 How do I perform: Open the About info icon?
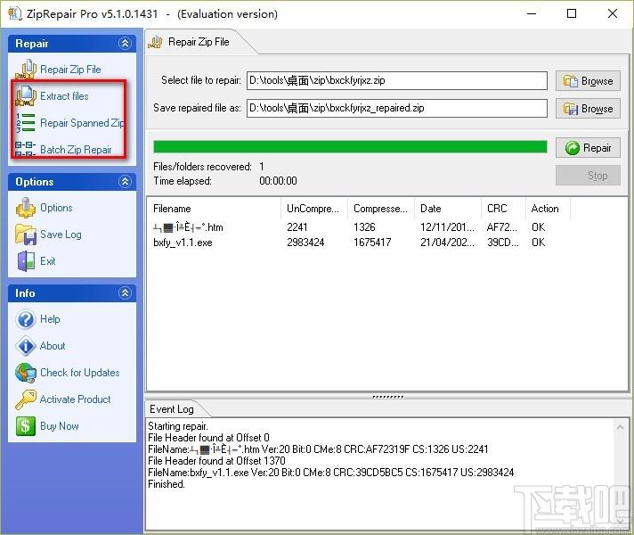tap(26, 346)
